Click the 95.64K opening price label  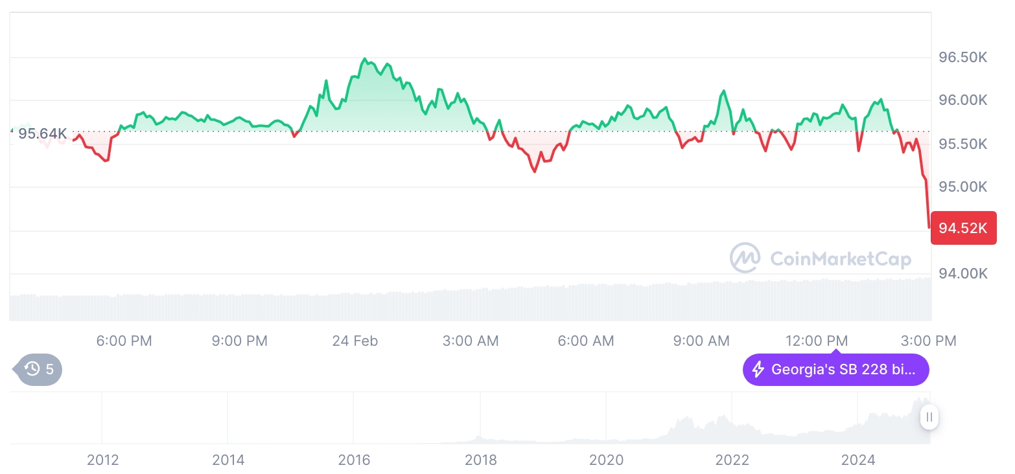[42, 134]
